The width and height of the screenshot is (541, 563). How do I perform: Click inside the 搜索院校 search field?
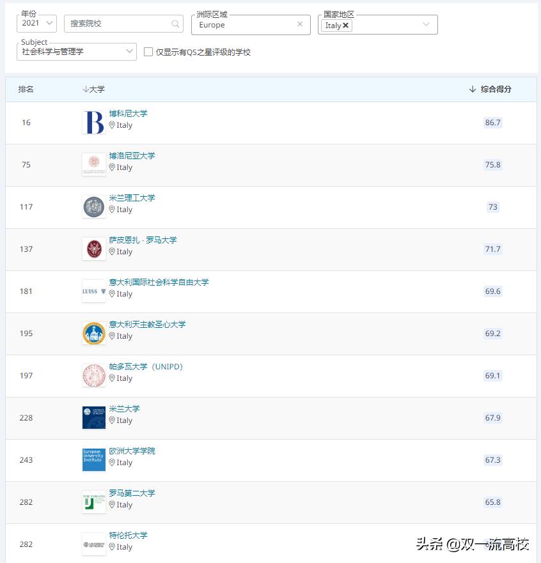tap(115, 23)
